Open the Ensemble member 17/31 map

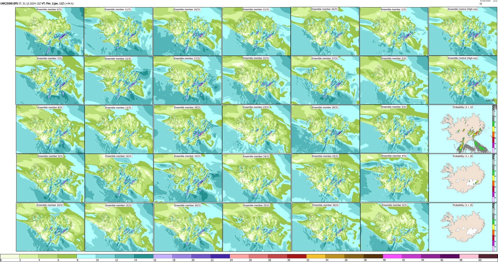click(187, 80)
